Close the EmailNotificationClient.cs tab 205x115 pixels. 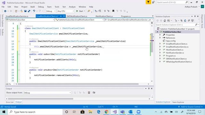64,16
